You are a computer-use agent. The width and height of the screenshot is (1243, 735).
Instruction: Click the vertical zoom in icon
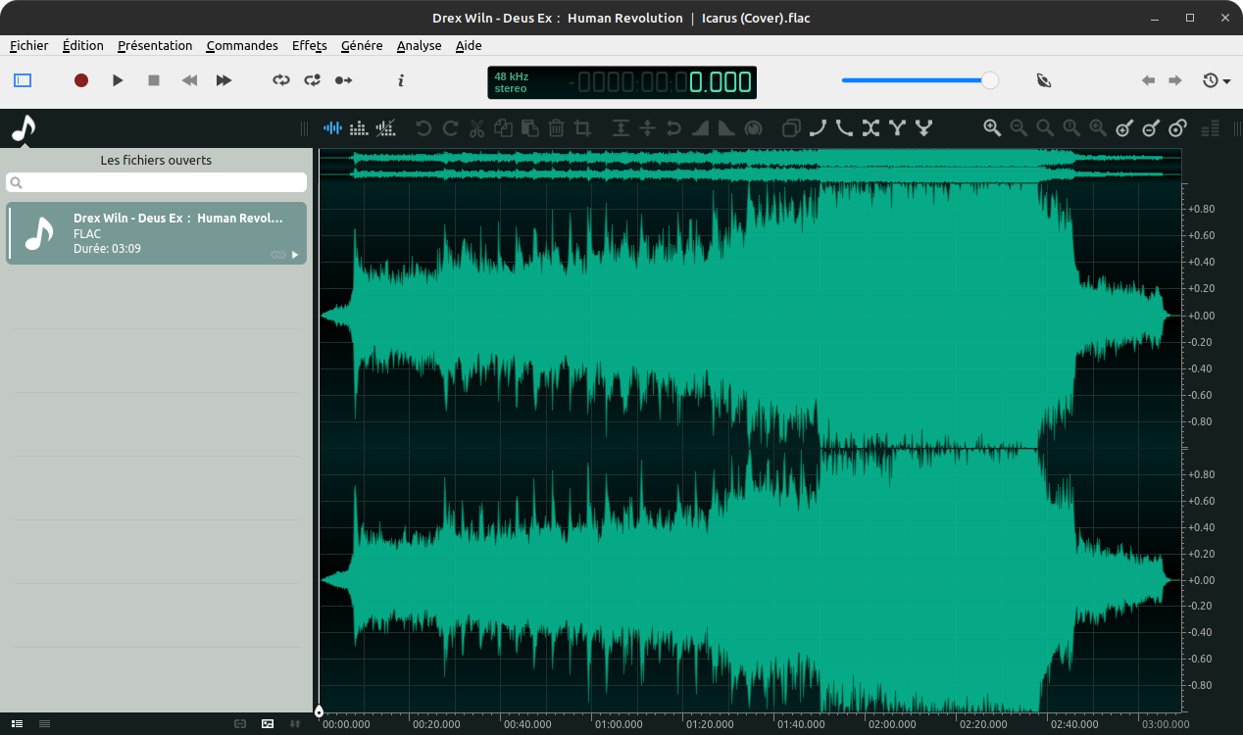pos(1124,128)
